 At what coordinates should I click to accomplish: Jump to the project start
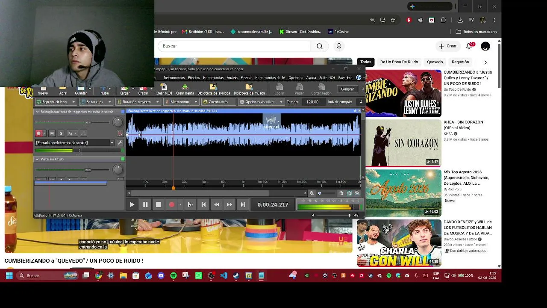point(203,204)
